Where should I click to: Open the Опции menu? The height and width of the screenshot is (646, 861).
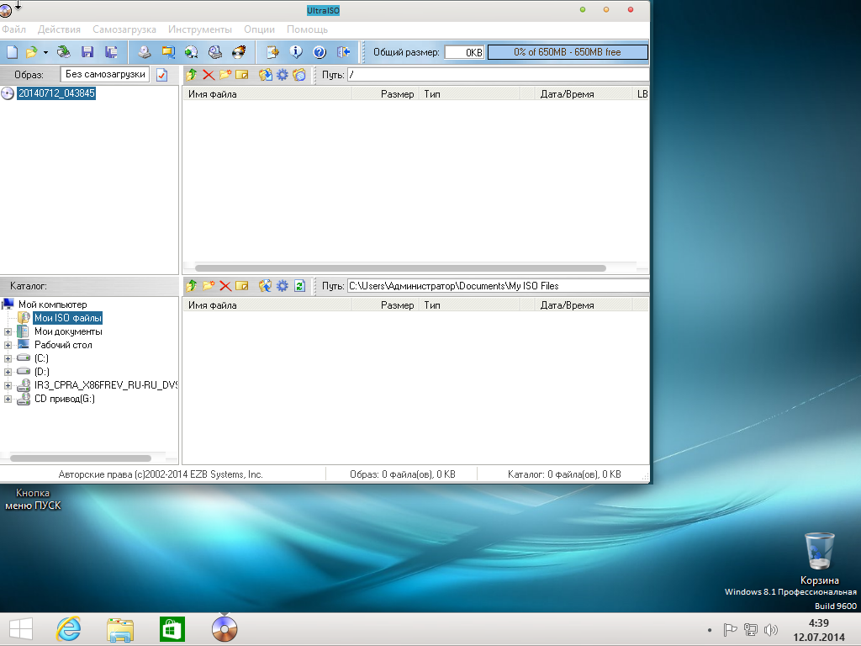pos(259,29)
